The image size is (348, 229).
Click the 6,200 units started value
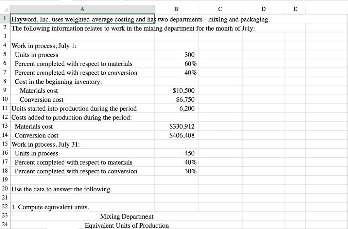[176, 109]
